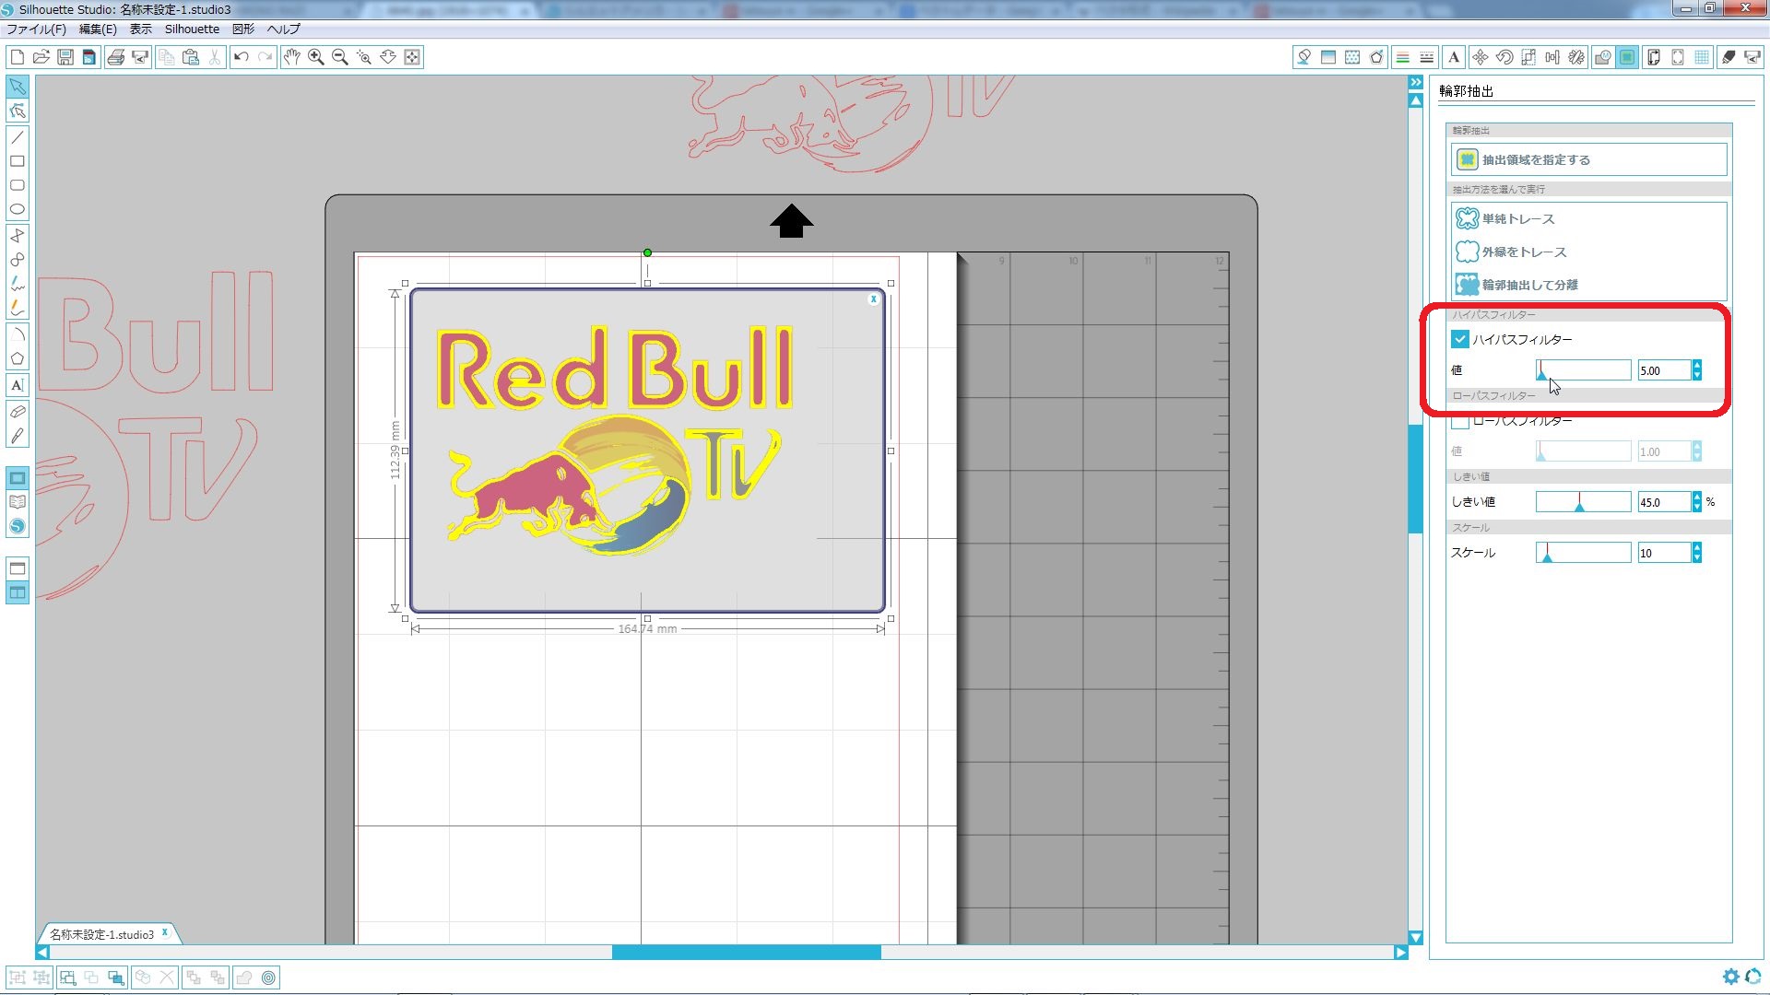Pick the rectangle drawing tool

point(18,161)
